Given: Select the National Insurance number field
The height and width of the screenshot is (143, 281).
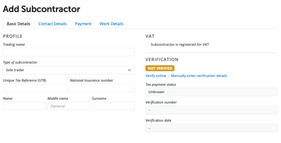Looking at the screenshot, I should tap(102, 88).
